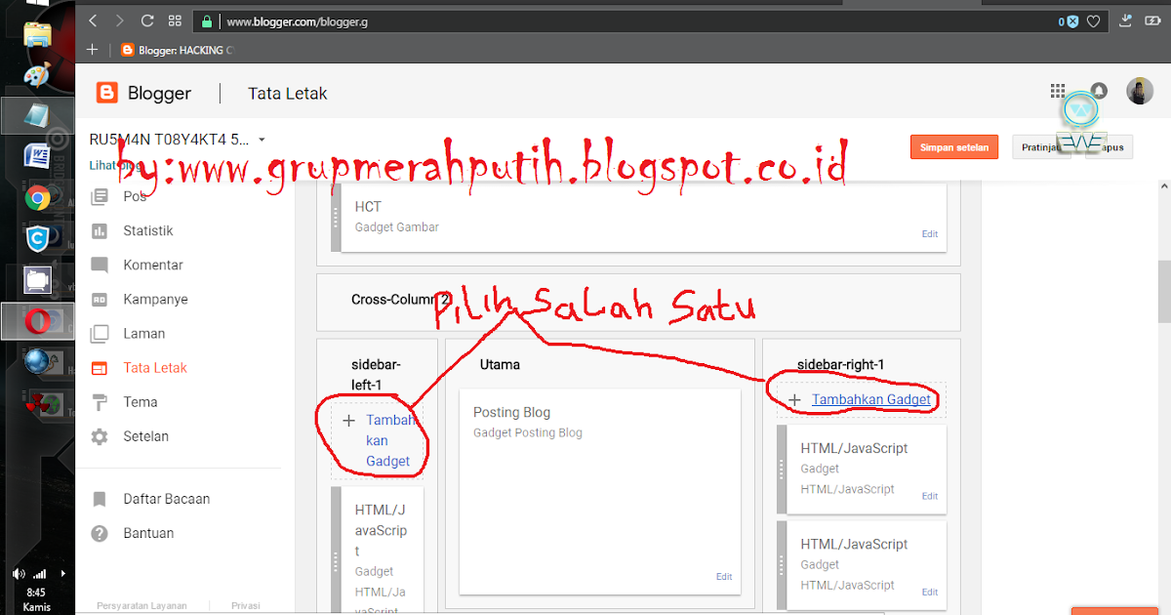Screen dimensions: 1171x615
Task: Click the Tema paint roller icon
Action: (x=100, y=401)
